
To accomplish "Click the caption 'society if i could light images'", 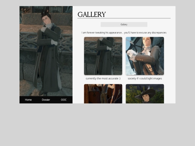I will pos(145,79).
